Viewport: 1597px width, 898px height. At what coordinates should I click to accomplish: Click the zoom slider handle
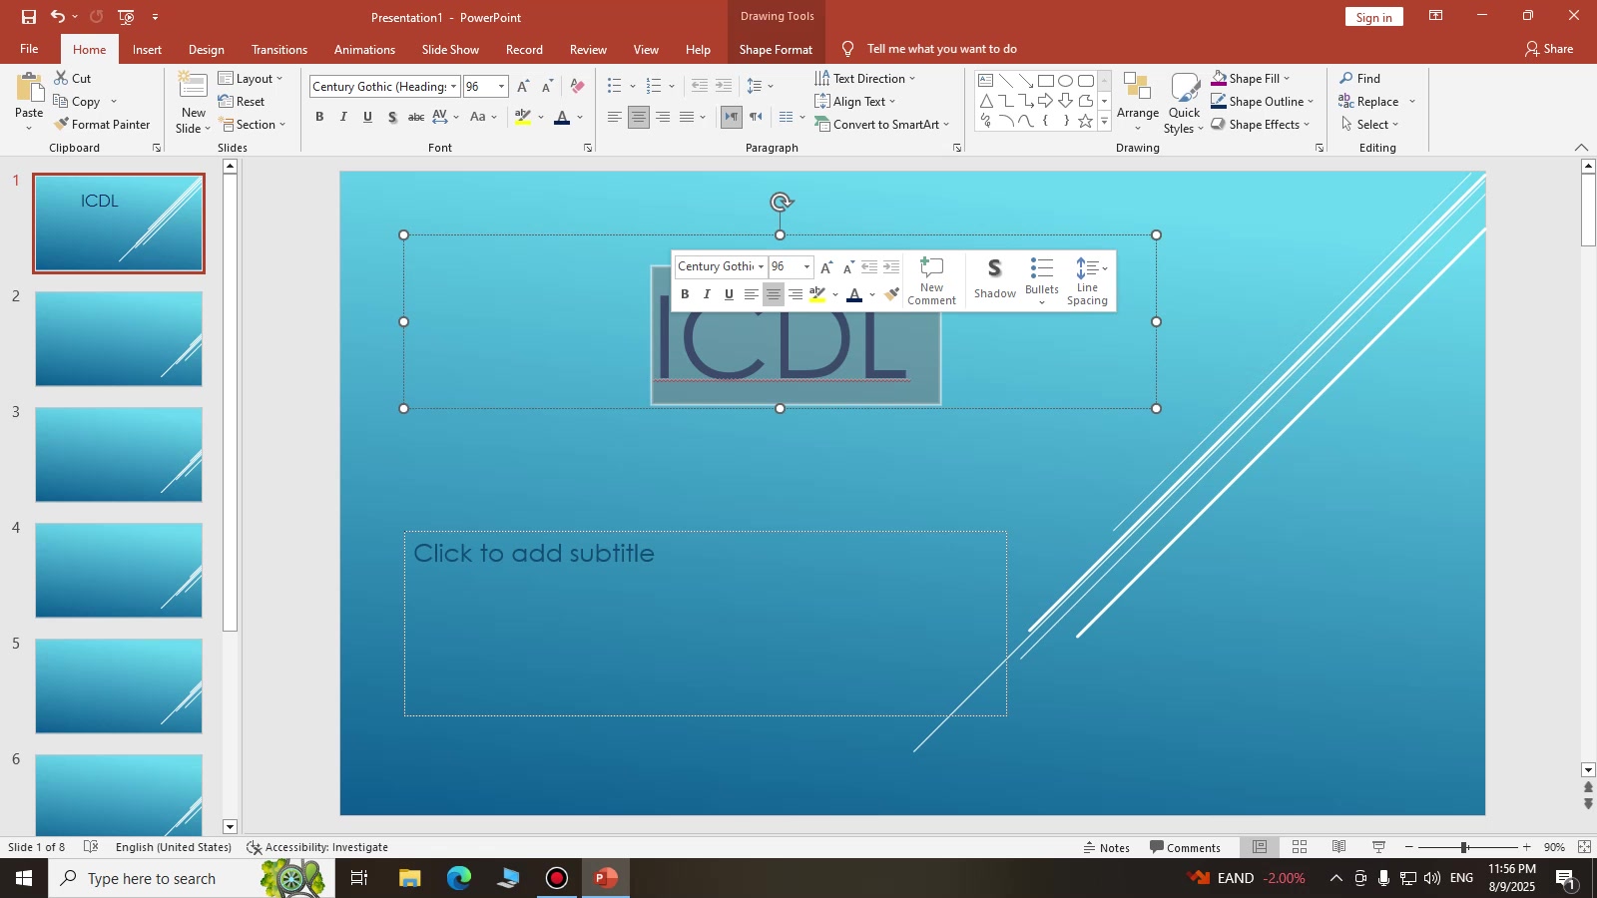coord(1464,847)
